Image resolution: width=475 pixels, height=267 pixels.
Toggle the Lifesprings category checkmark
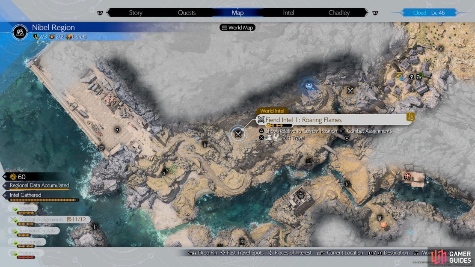pyautogui.click(x=16, y=243)
